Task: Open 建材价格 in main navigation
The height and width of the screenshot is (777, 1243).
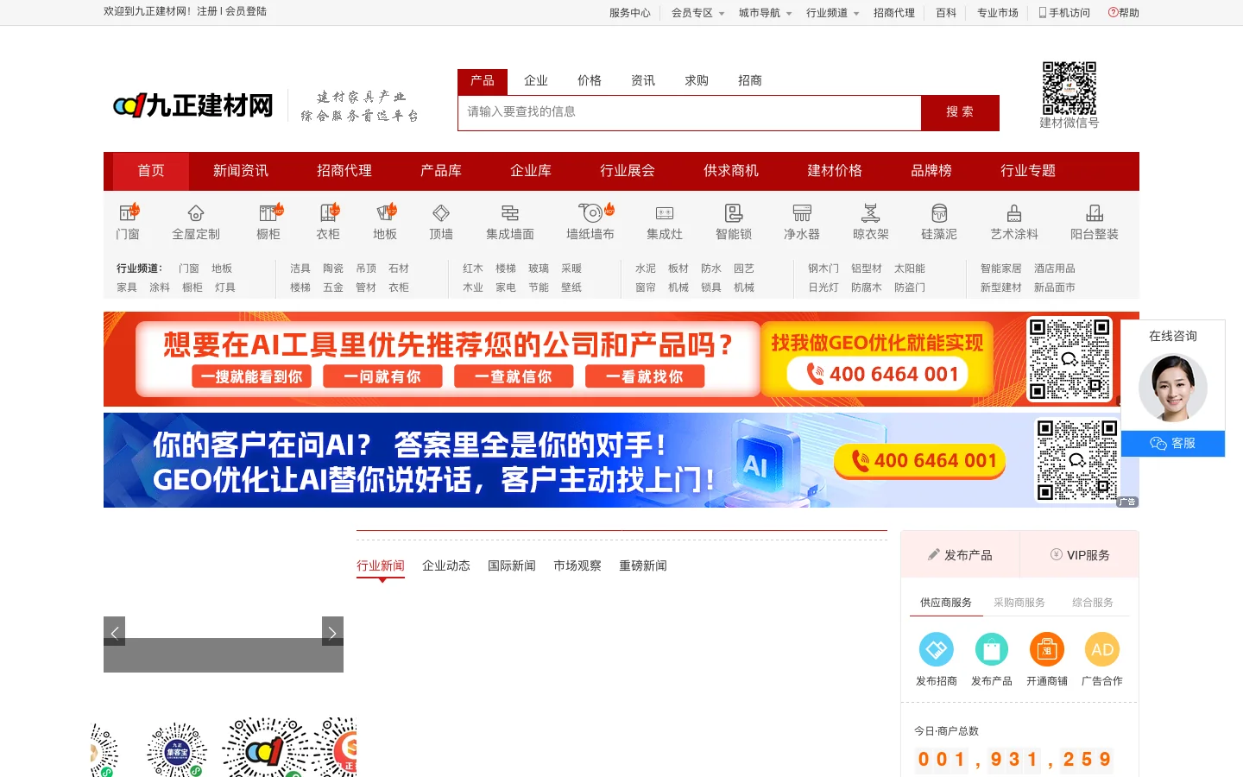Action: pos(835,171)
